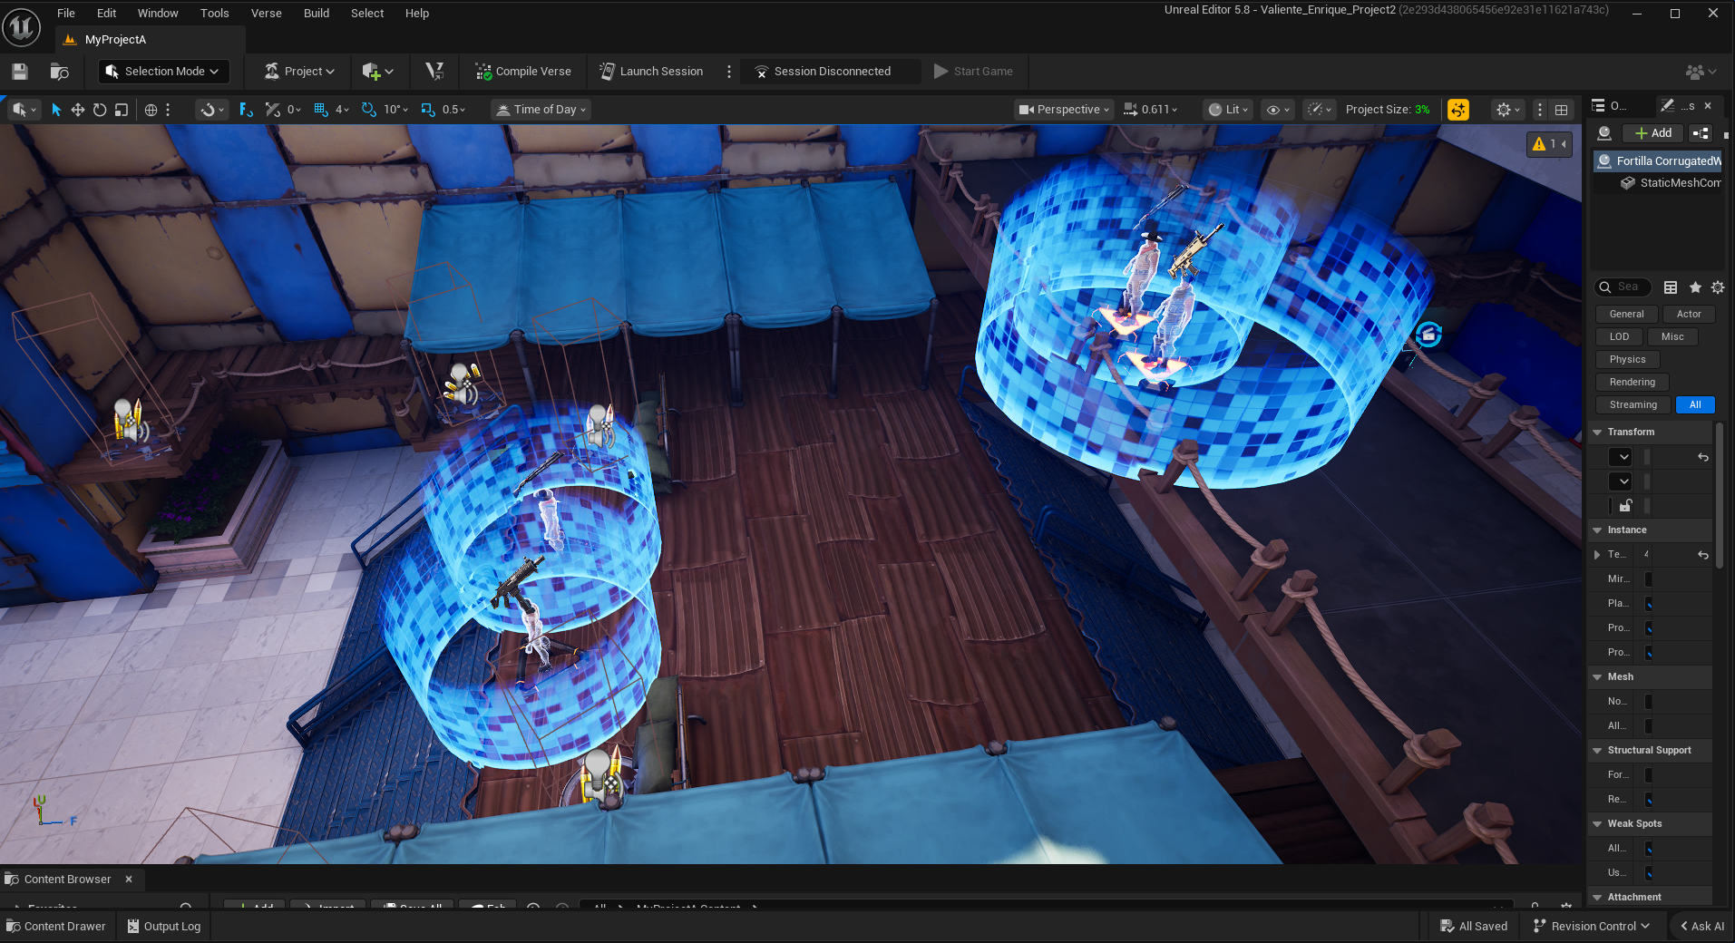Image resolution: width=1735 pixels, height=943 pixels.
Task: Click the more options dots after Launch Session
Action: coord(729,72)
